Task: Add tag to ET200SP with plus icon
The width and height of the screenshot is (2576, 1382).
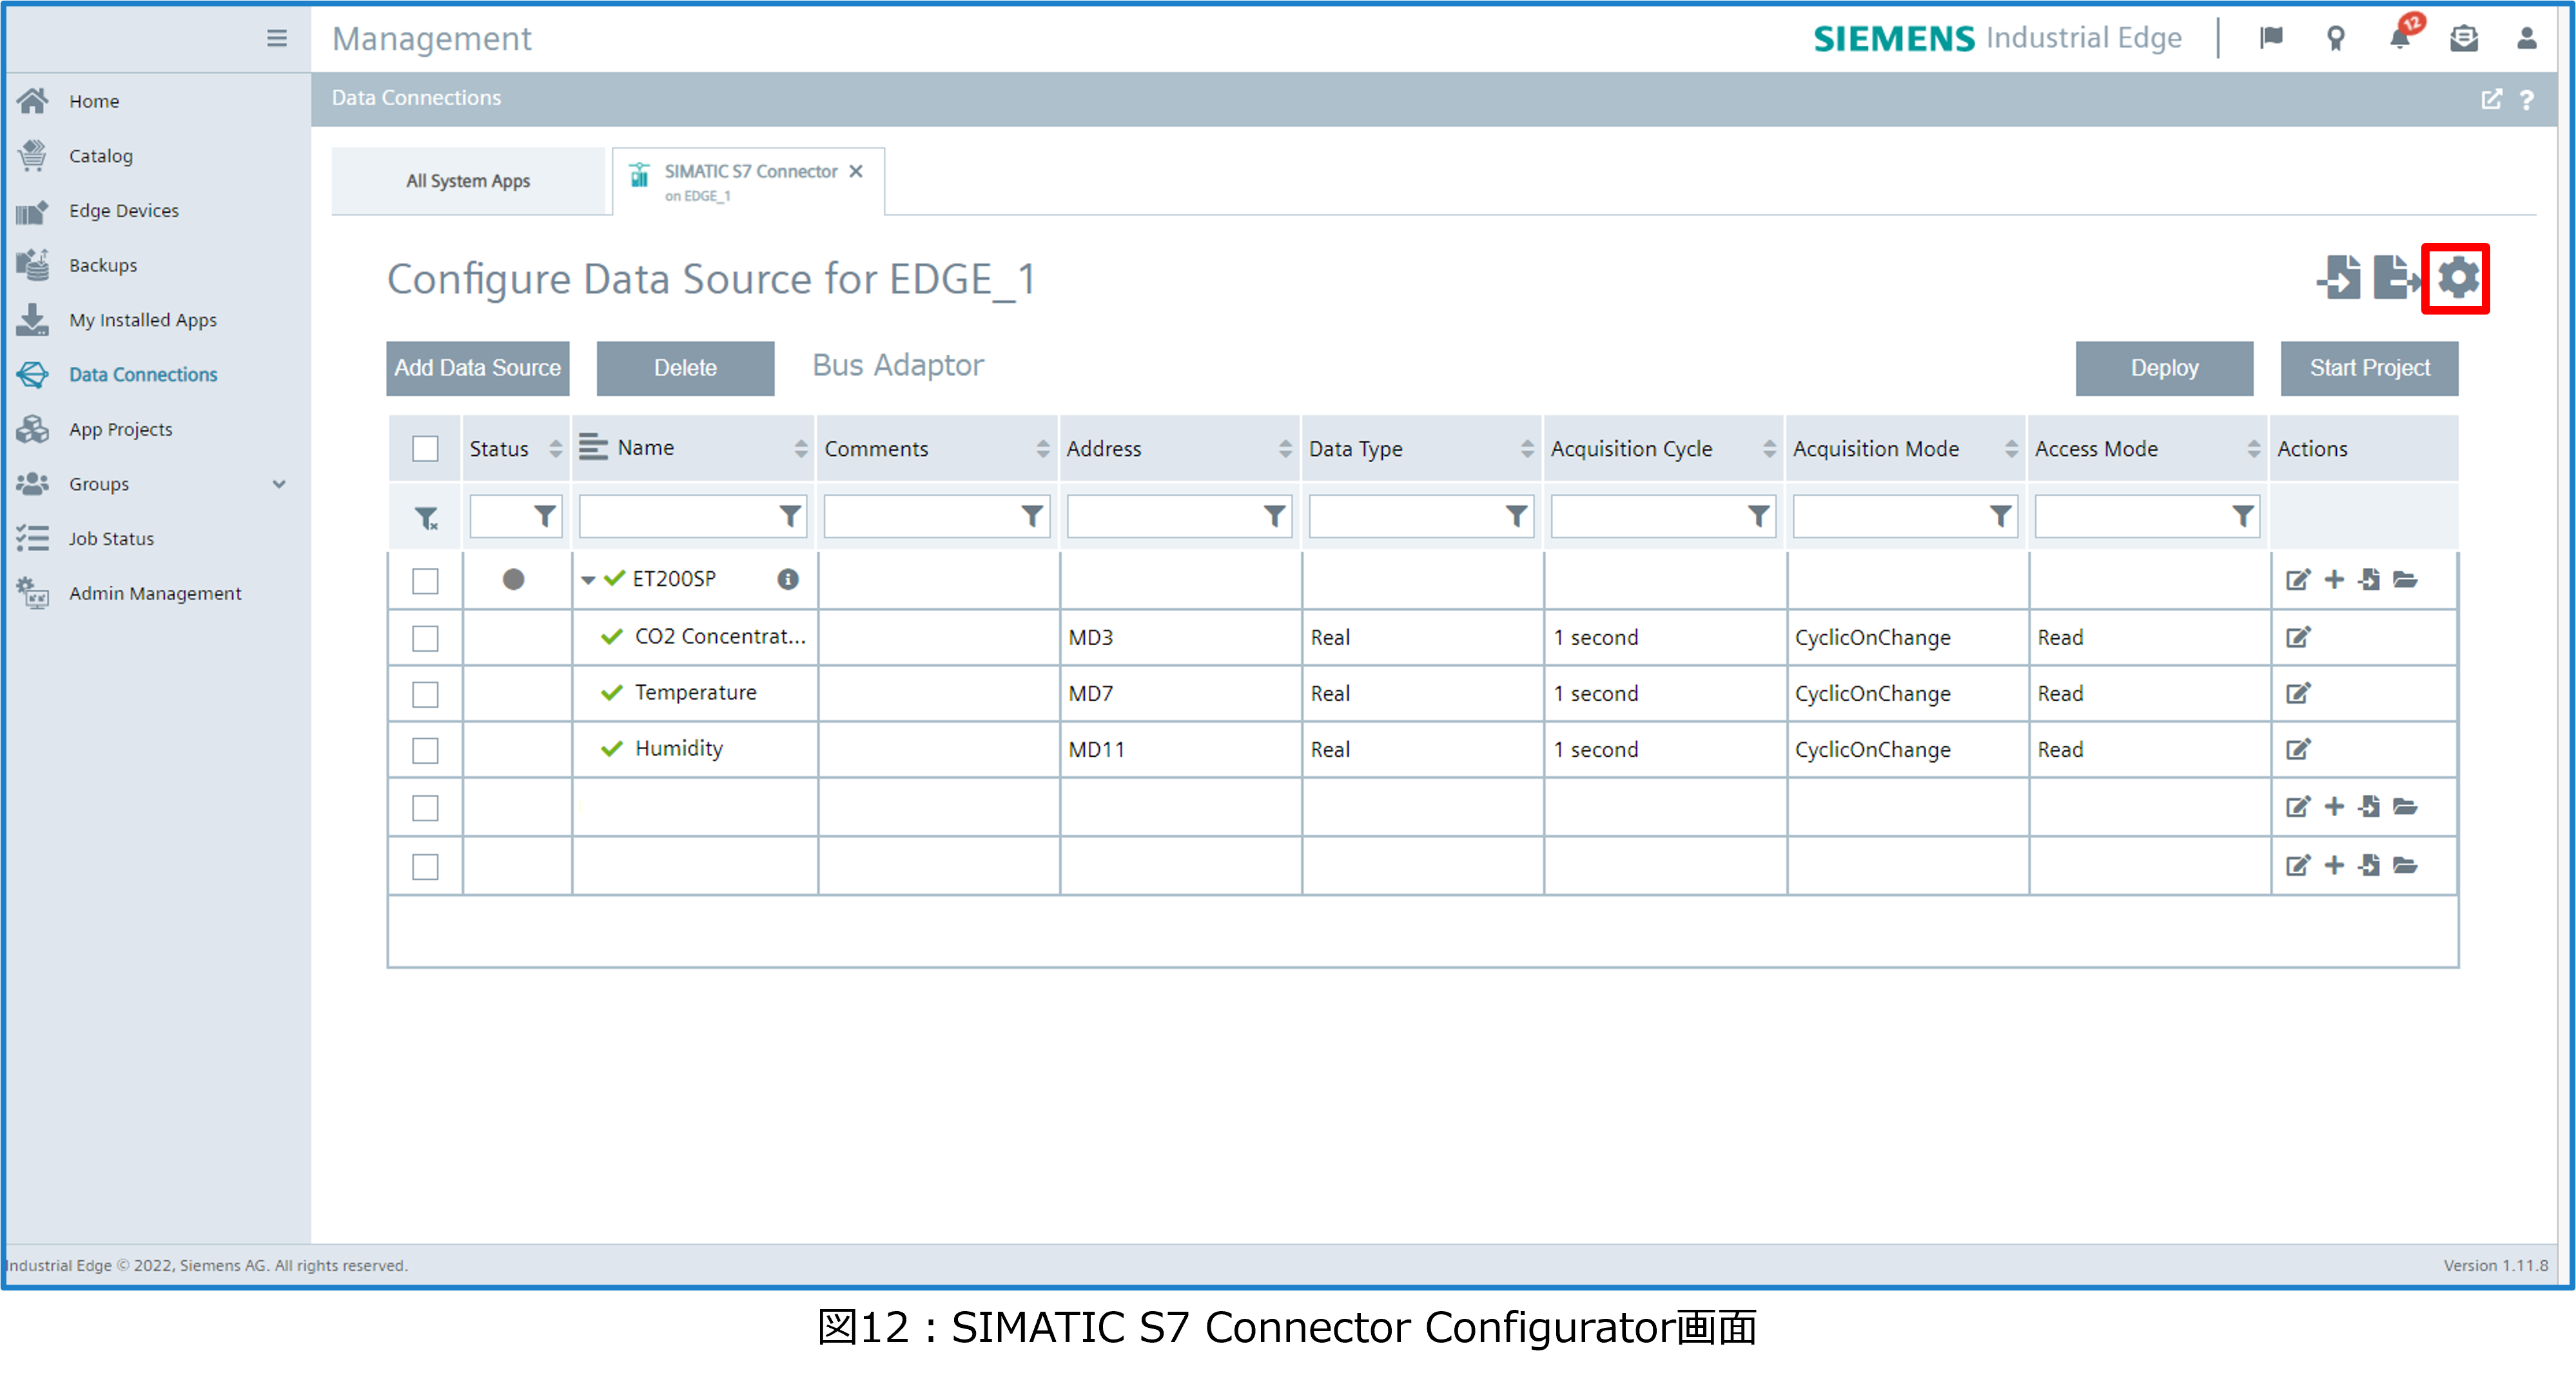Action: pyautogui.click(x=2334, y=579)
